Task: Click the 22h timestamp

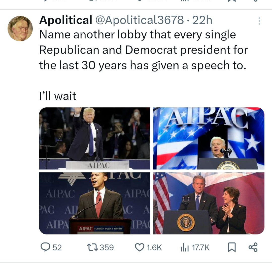Action: tap(202, 20)
